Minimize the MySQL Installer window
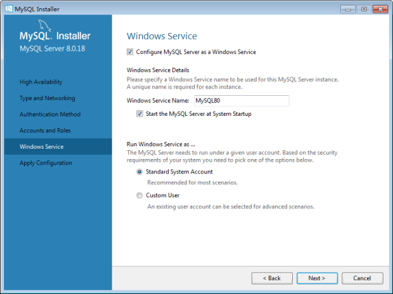This screenshot has width=393, height=294. click(x=348, y=10)
